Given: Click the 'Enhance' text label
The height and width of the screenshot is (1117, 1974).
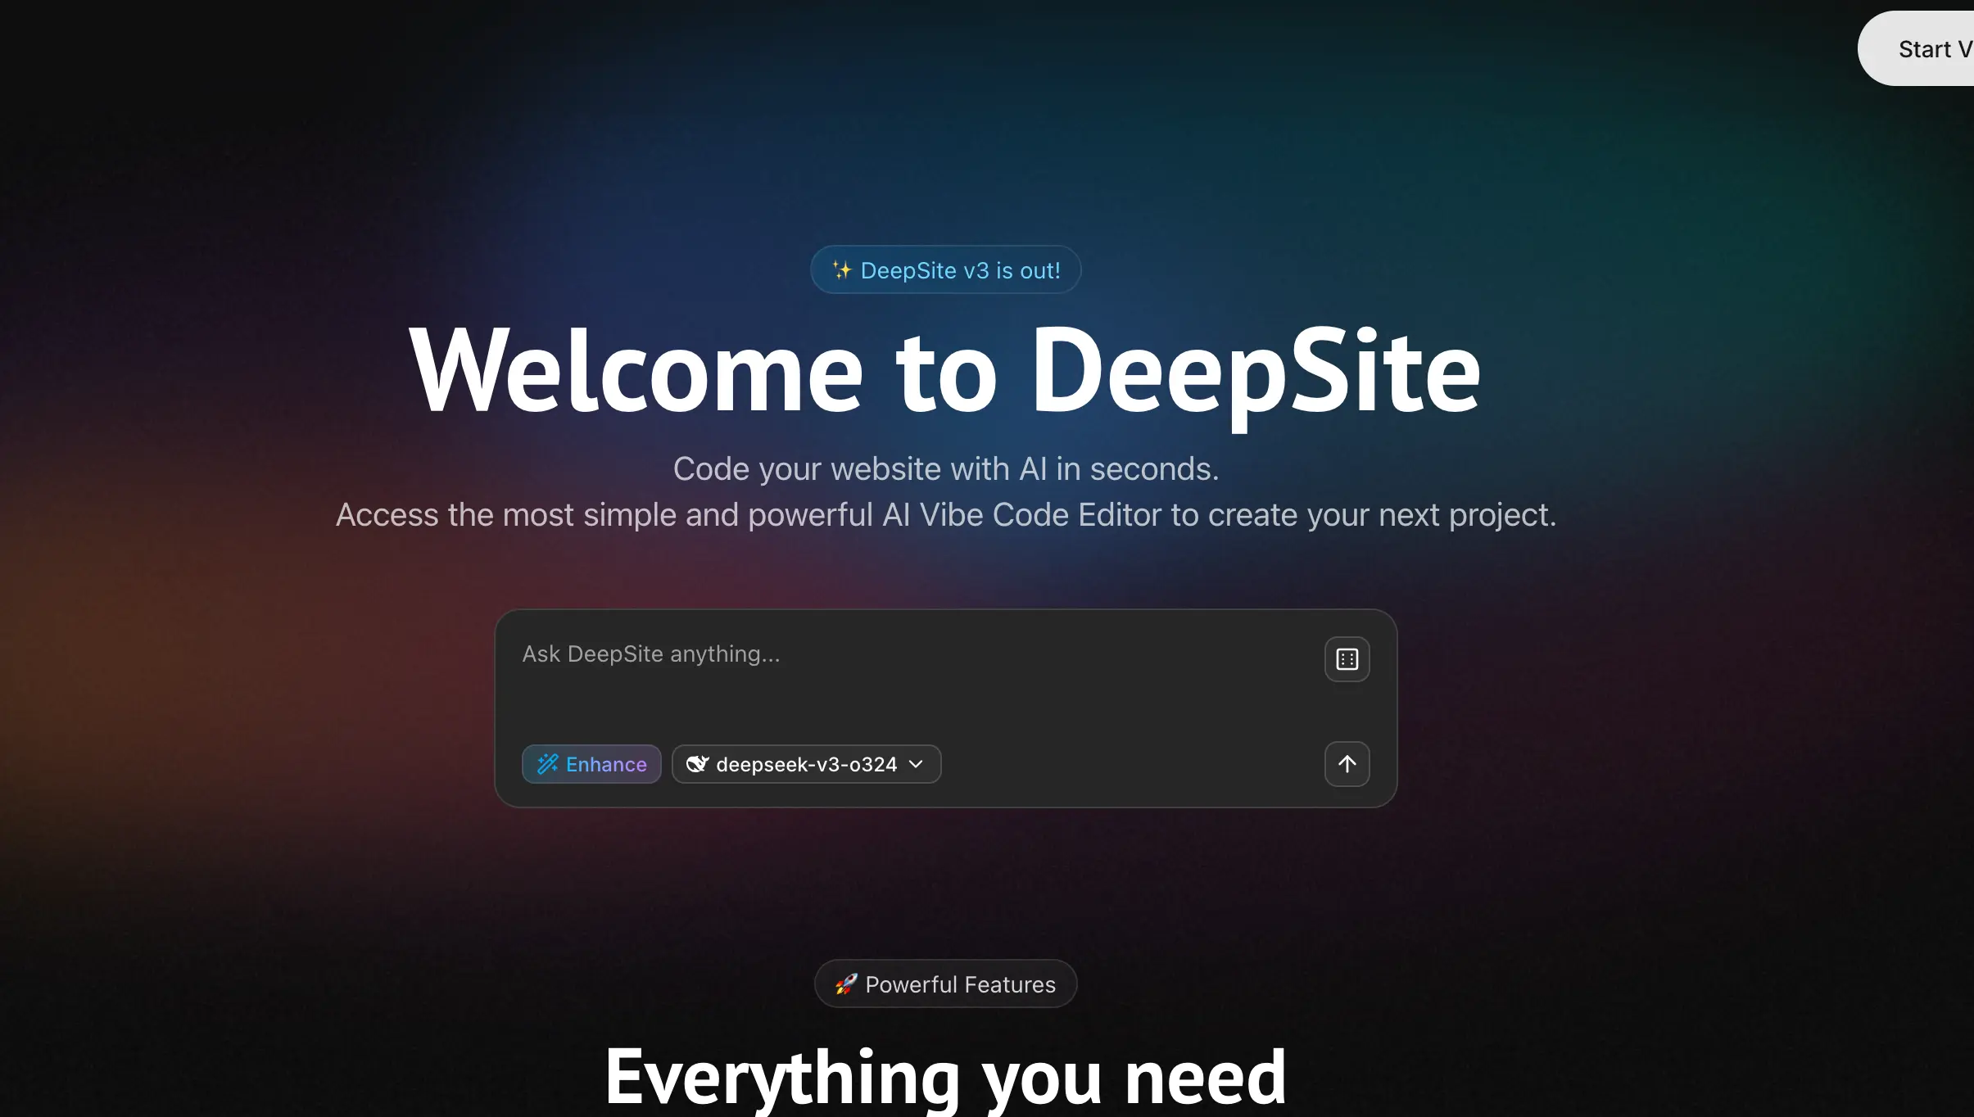Looking at the screenshot, I should click(606, 764).
